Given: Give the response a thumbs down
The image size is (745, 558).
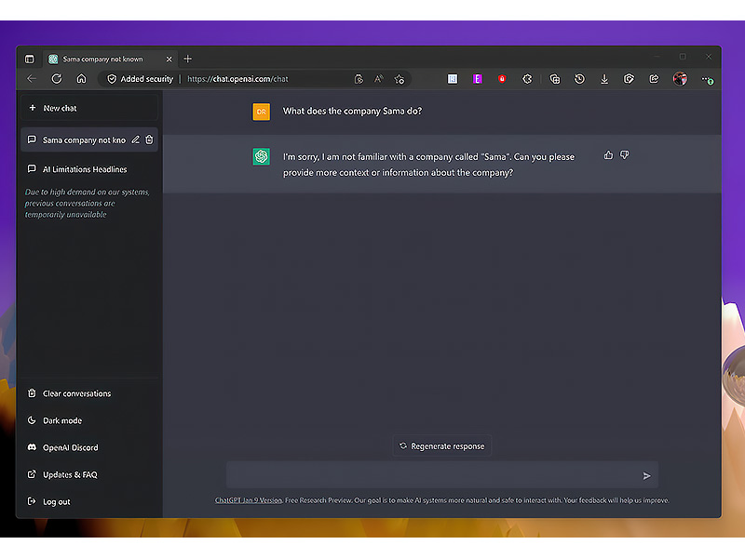Looking at the screenshot, I should (624, 155).
